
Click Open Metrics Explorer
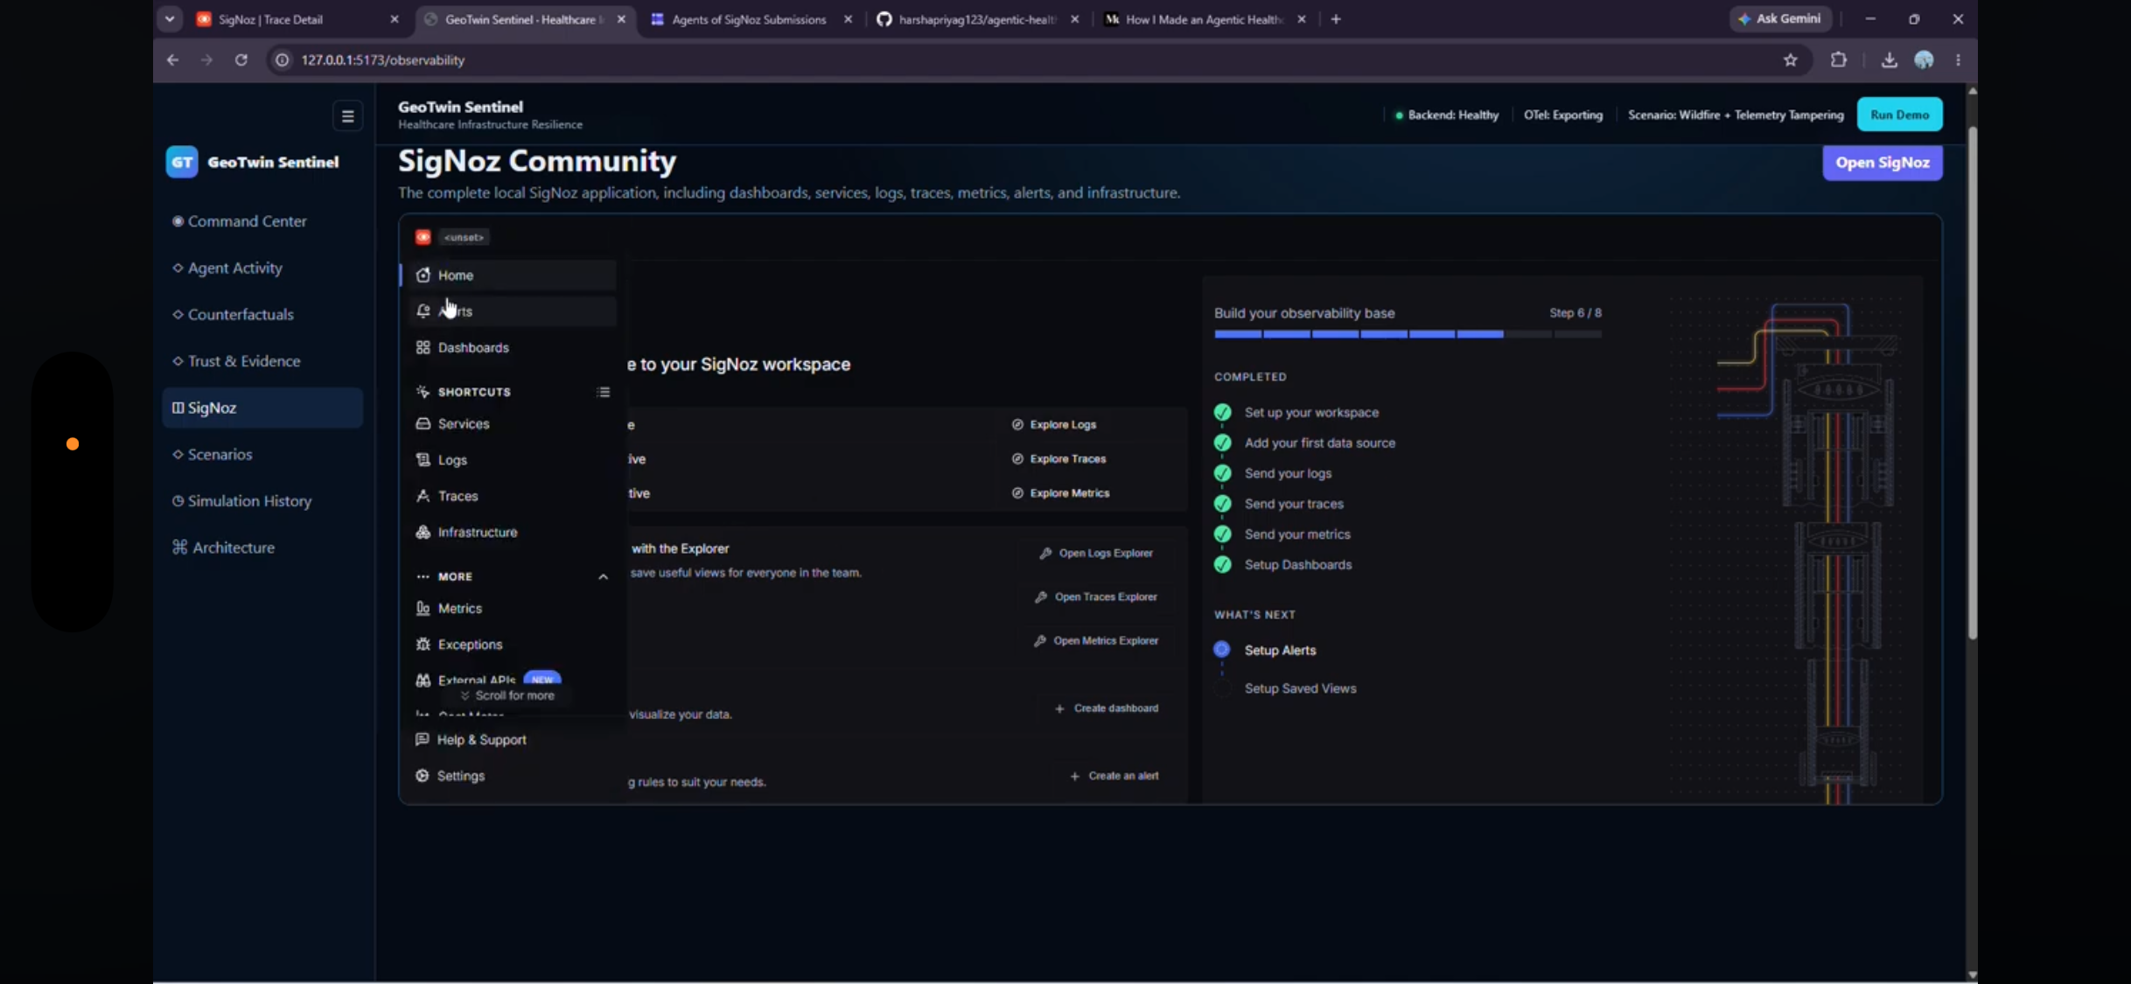(1096, 640)
